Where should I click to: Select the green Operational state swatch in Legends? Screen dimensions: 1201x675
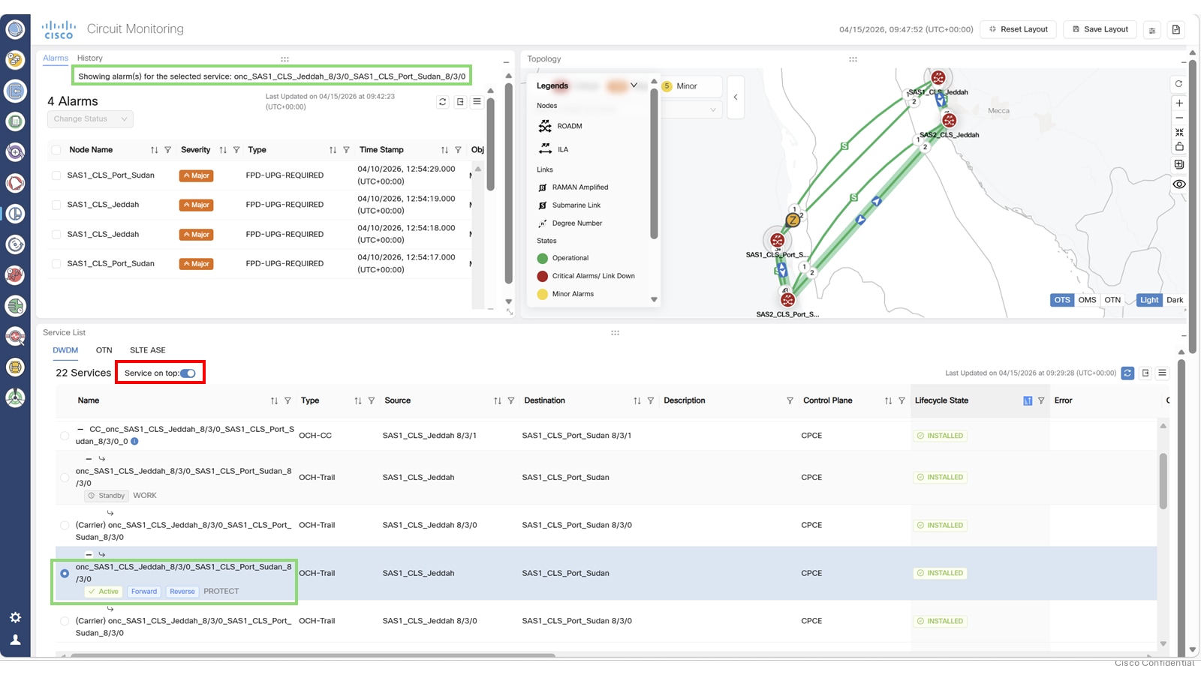pos(542,258)
